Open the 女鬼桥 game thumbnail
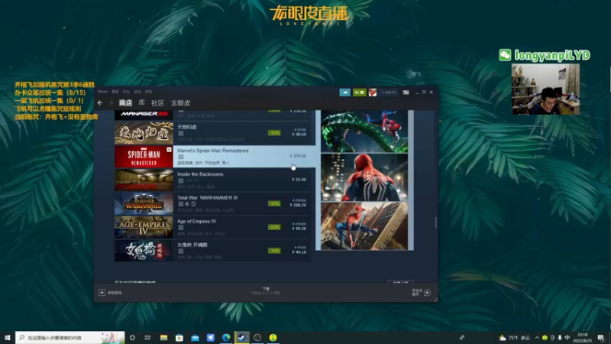Image resolution: width=611 pixels, height=344 pixels. (144, 251)
